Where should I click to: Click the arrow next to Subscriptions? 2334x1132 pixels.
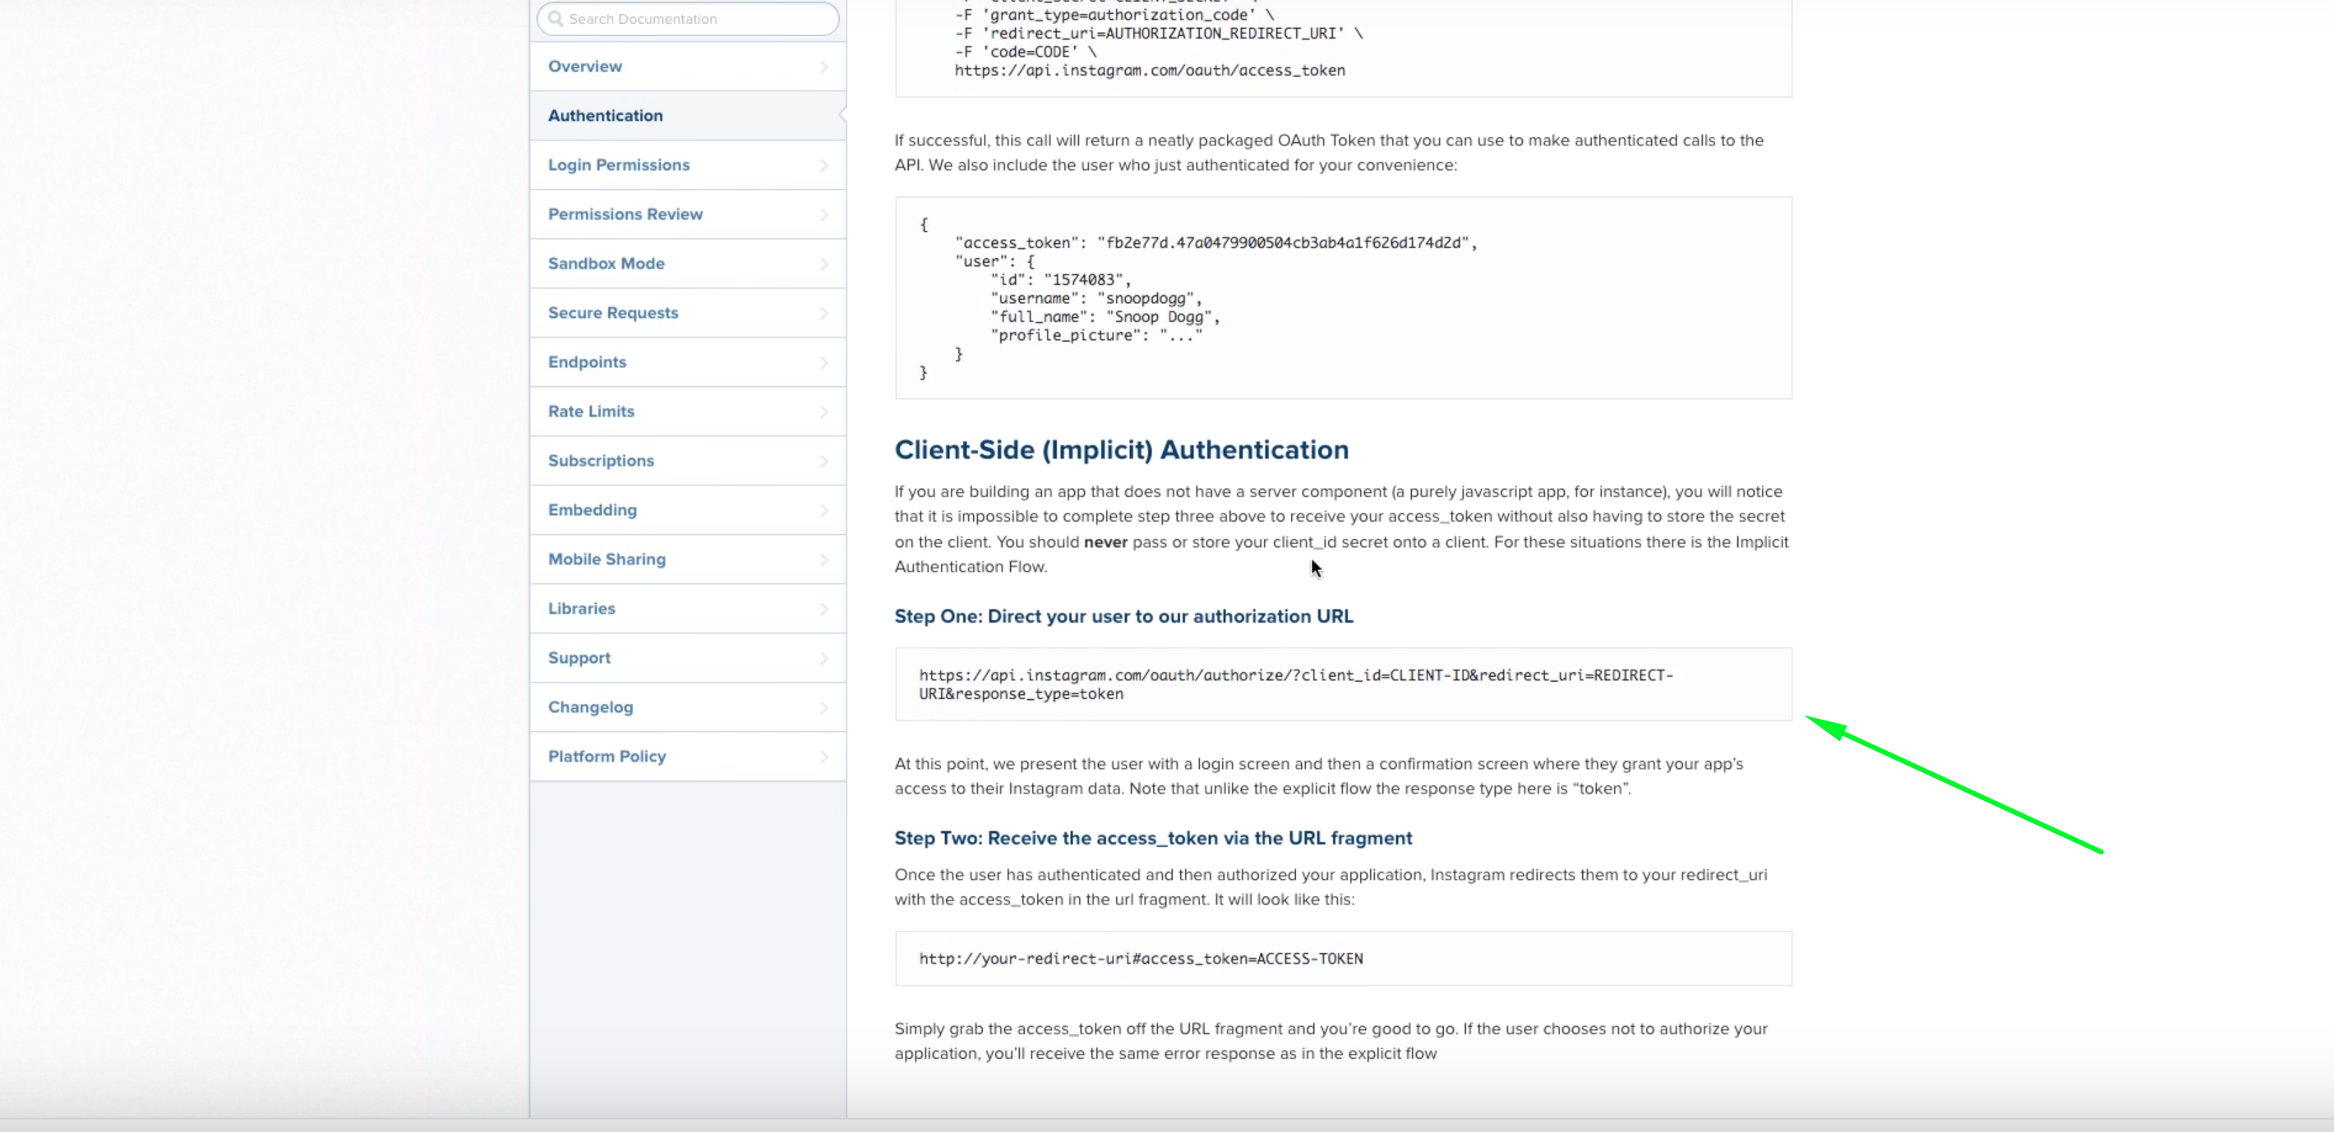click(823, 460)
